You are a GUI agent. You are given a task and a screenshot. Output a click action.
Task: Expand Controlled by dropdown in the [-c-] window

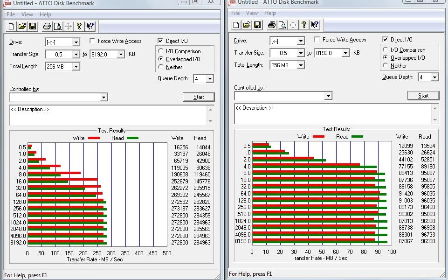103,98
